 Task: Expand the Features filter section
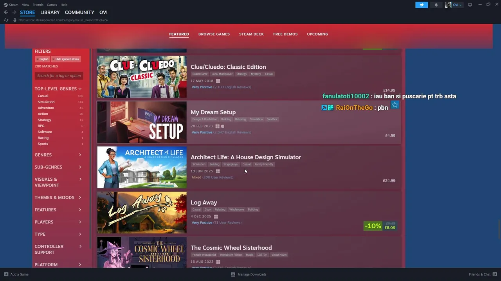coord(58,210)
